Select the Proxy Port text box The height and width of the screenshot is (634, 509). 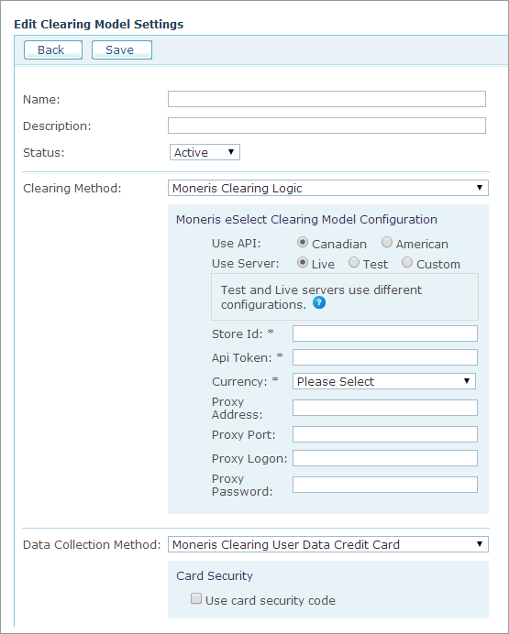point(385,434)
